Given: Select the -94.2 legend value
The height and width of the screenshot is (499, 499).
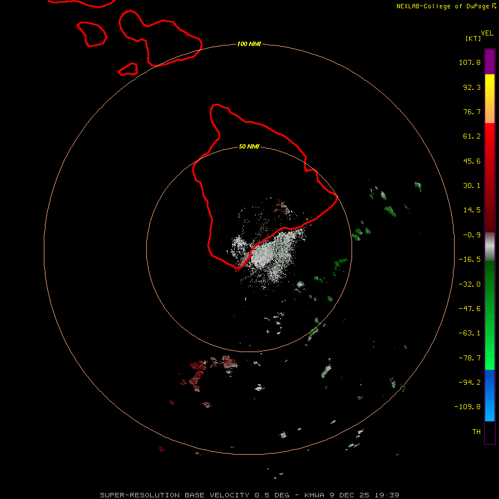Looking at the screenshot, I should point(470,382).
